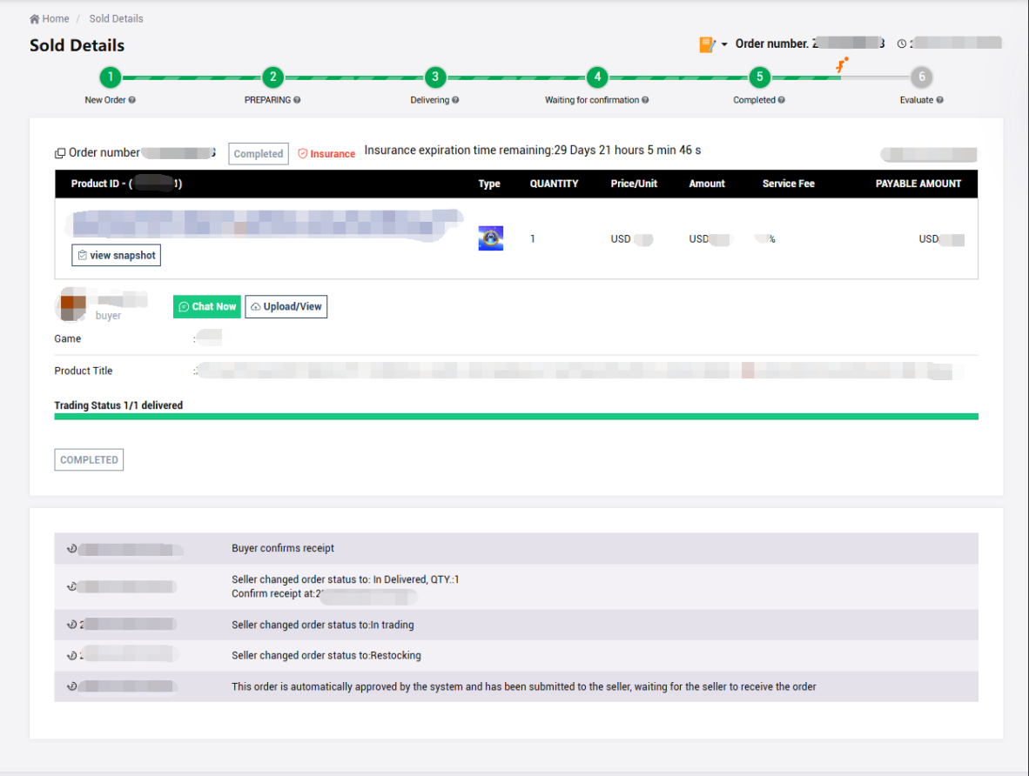The height and width of the screenshot is (776, 1029).
Task: Click the buyer avatar image
Action: tap(72, 306)
